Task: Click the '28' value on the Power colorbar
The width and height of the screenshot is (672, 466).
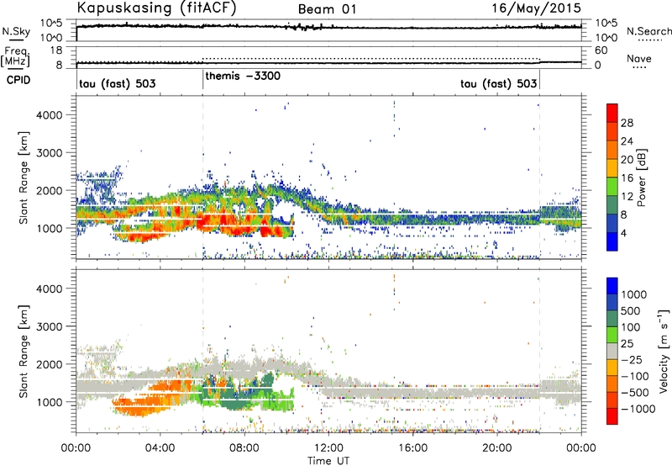Action: (x=627, y=123)
